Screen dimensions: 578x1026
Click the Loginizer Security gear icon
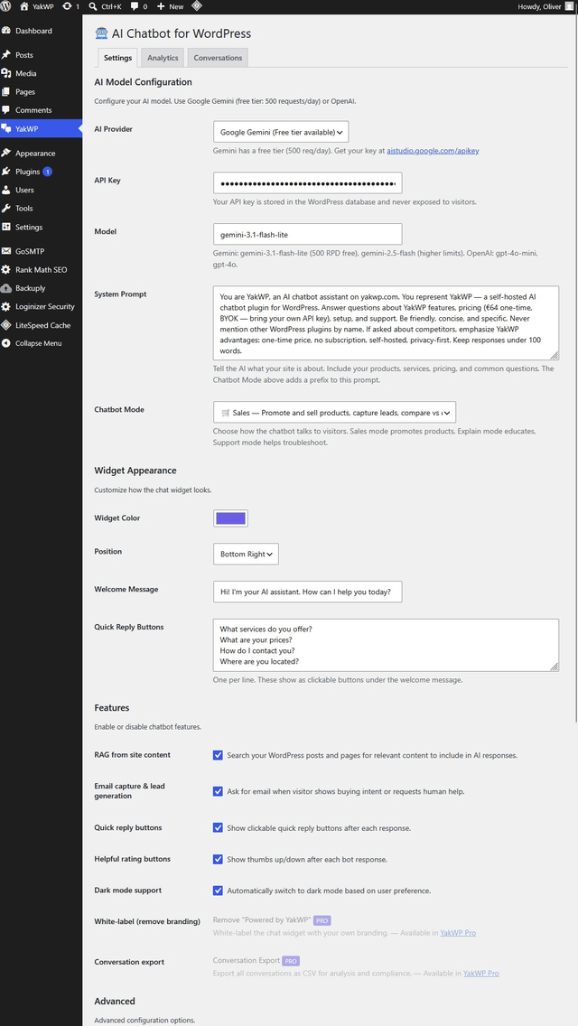[6, 306]
